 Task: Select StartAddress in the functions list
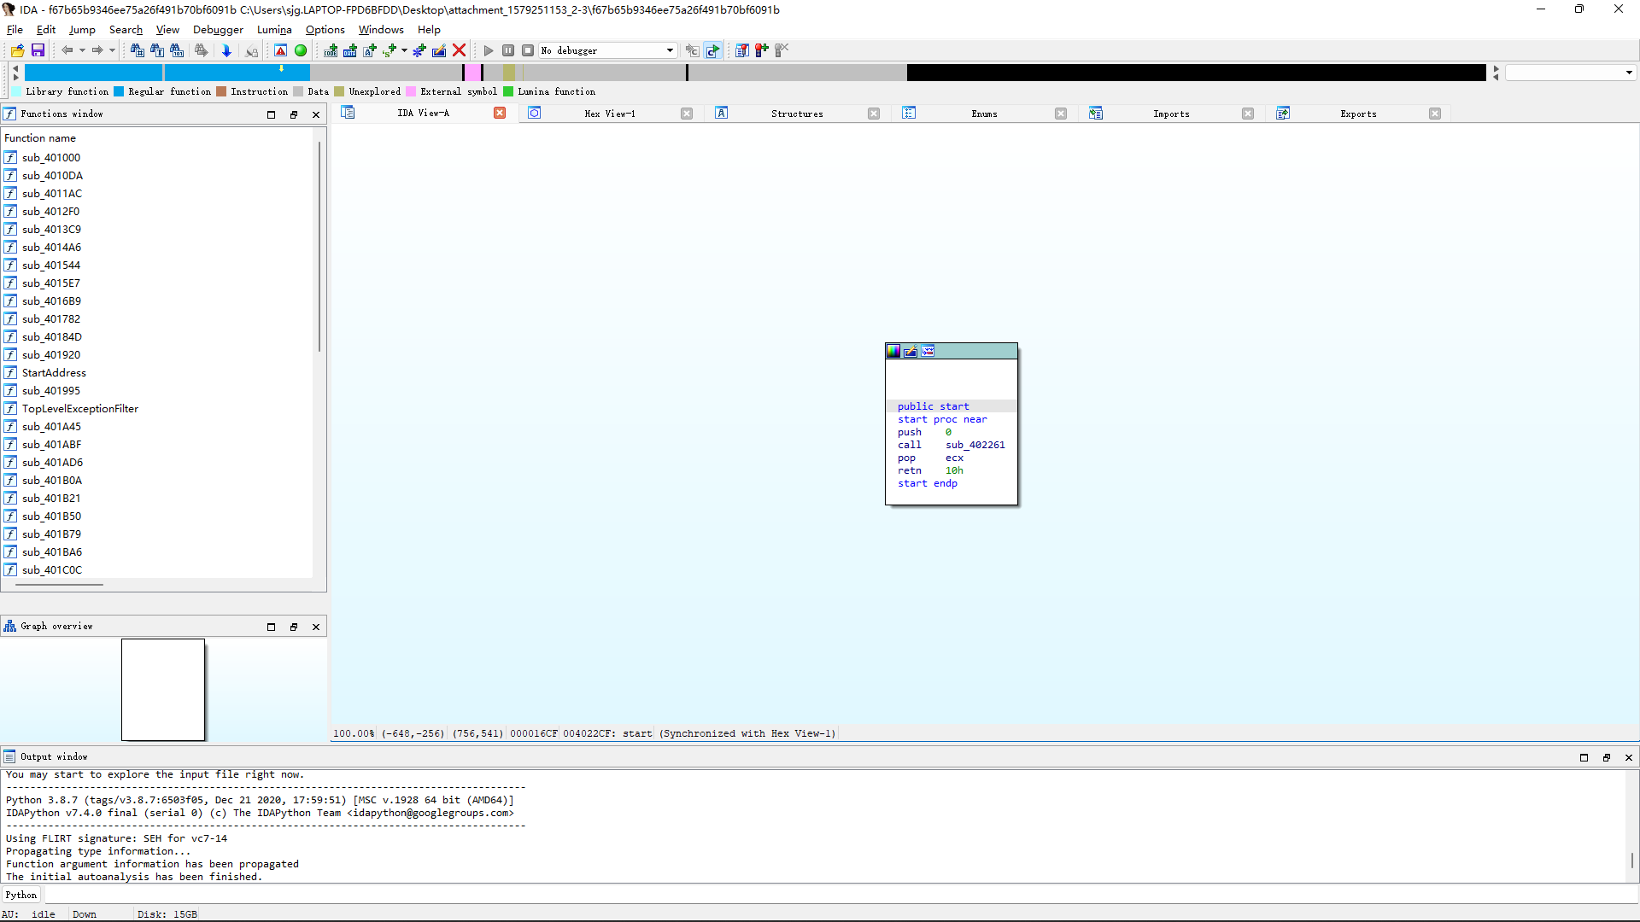(54, 373)
